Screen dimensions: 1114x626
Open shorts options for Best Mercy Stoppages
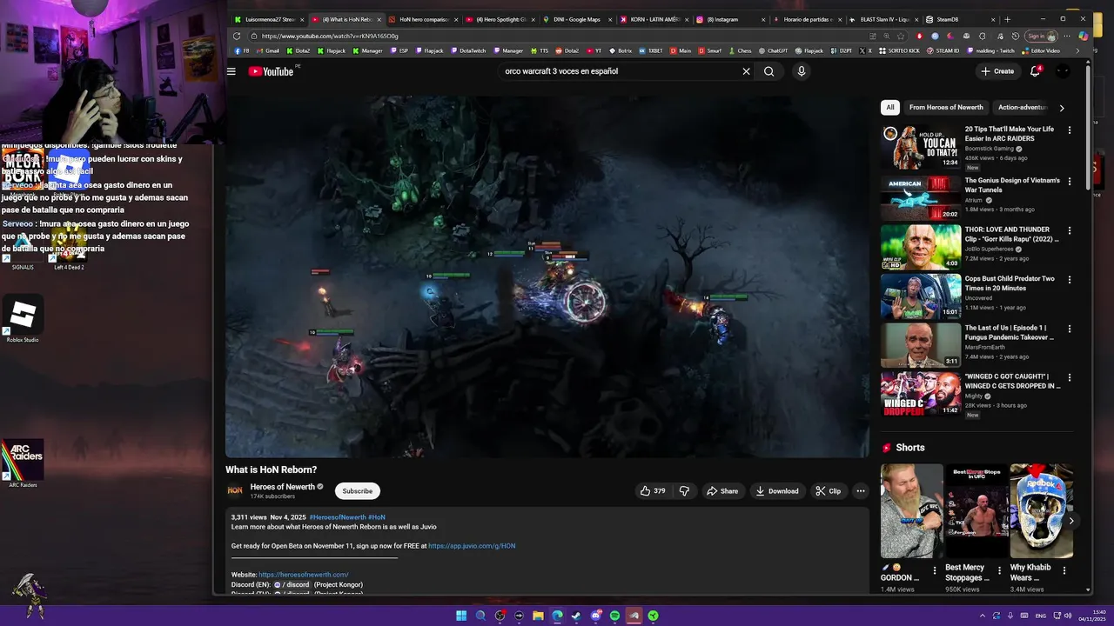click(x=999, y=571)
